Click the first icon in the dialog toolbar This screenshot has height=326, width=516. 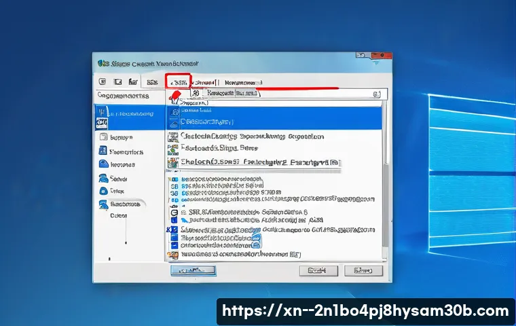click(103, 82)
